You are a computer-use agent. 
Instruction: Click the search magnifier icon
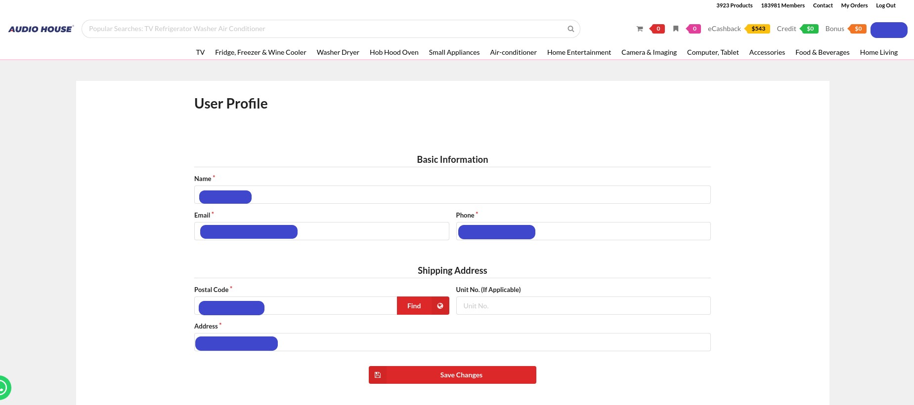571,29
